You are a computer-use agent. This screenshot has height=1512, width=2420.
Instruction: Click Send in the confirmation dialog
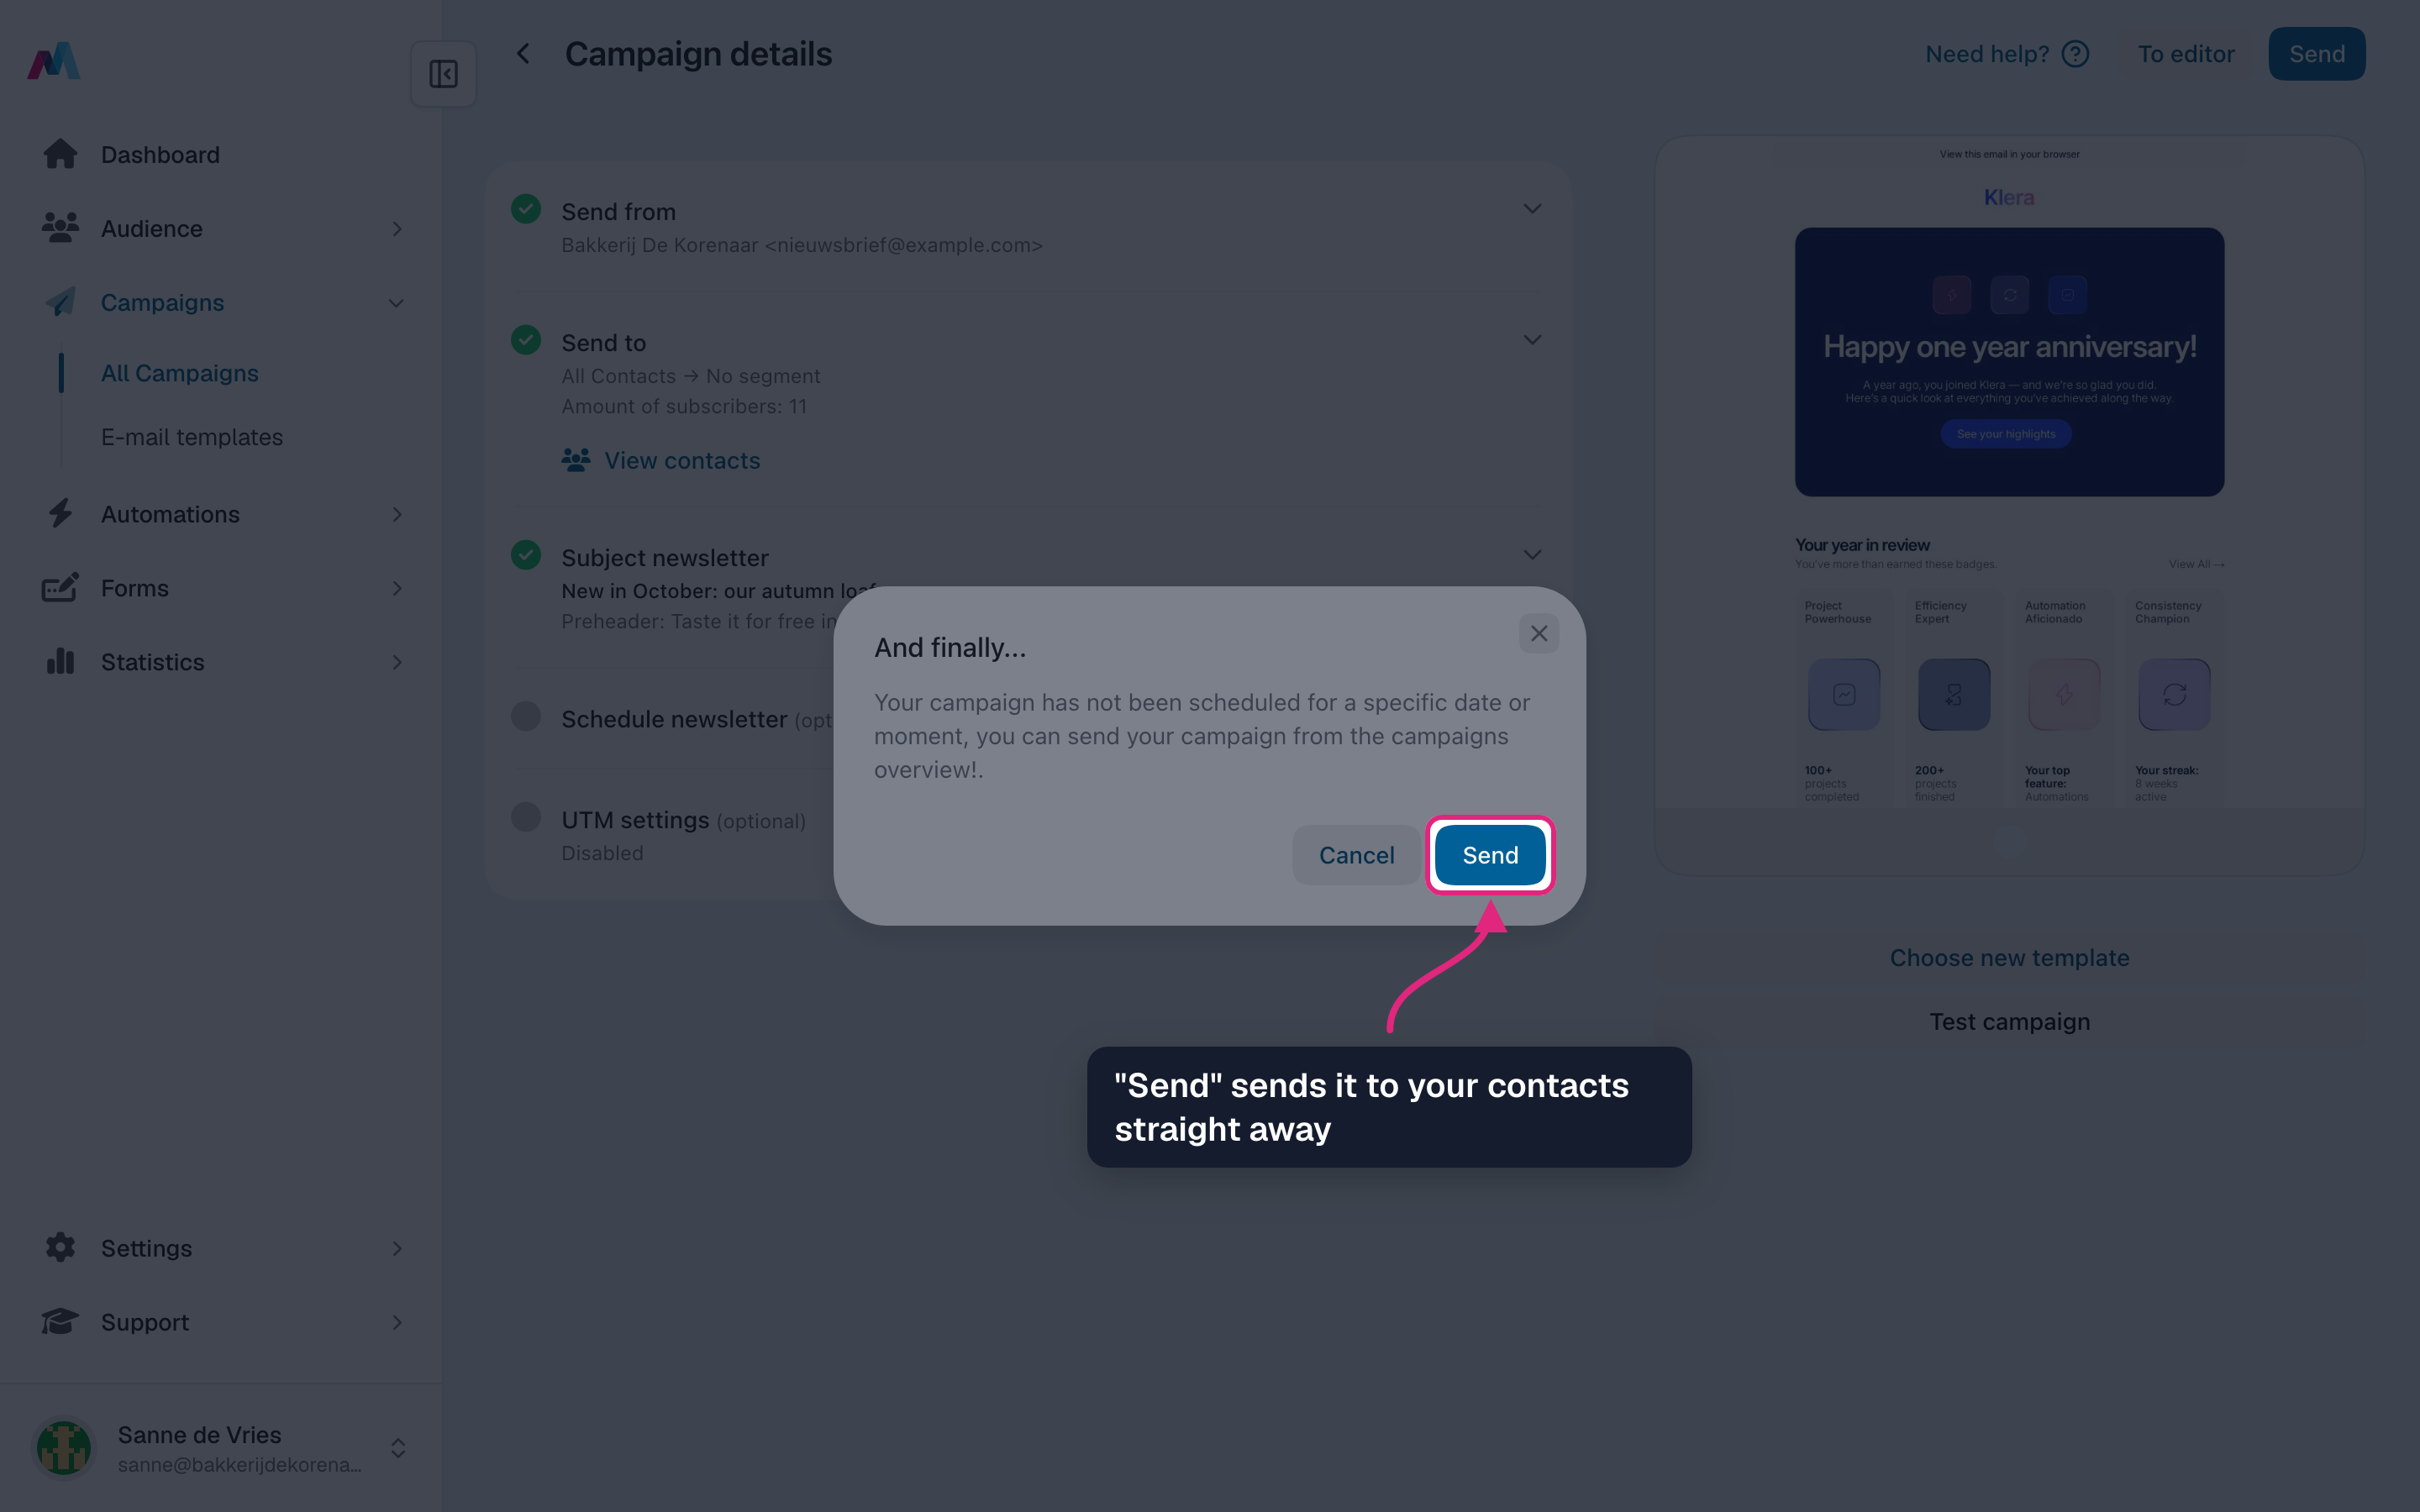click(x=1490, y=855)
